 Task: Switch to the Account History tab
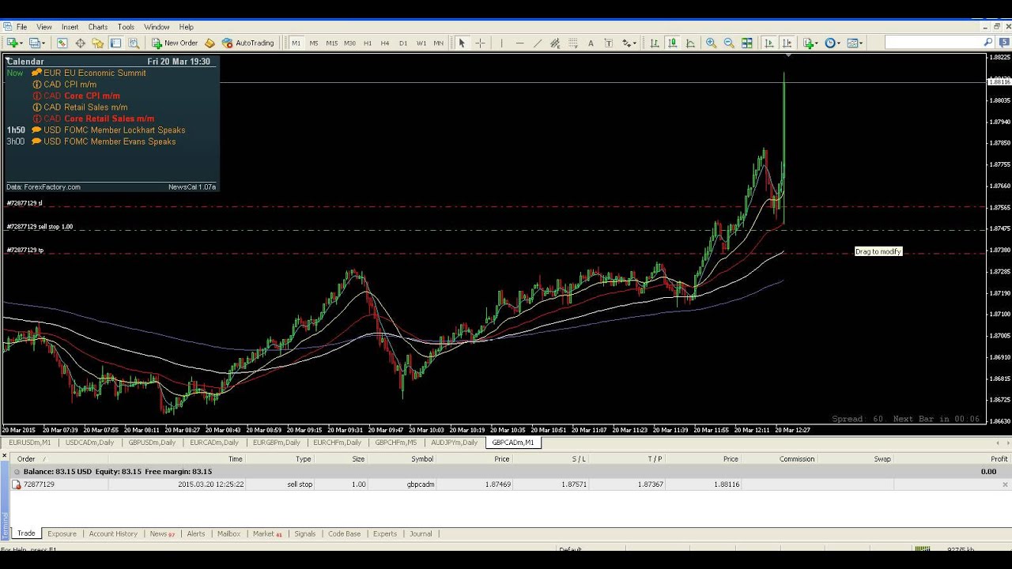click(x=113, y=533)
